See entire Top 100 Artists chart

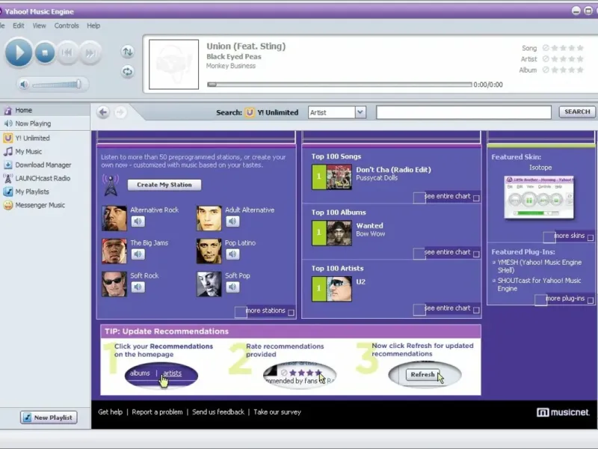pyautogui.click(x=447, y=308)
